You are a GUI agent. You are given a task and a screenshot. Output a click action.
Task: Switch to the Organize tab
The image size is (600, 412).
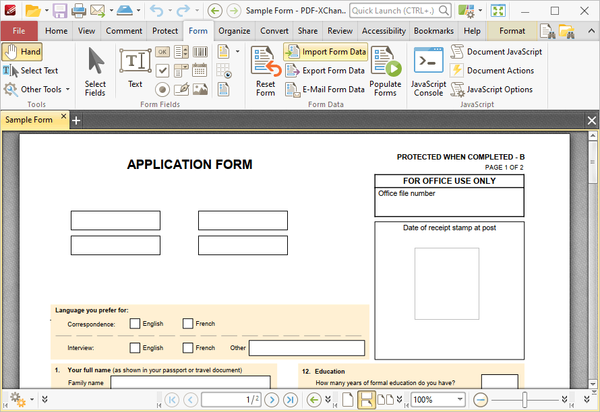click(234, 31)
